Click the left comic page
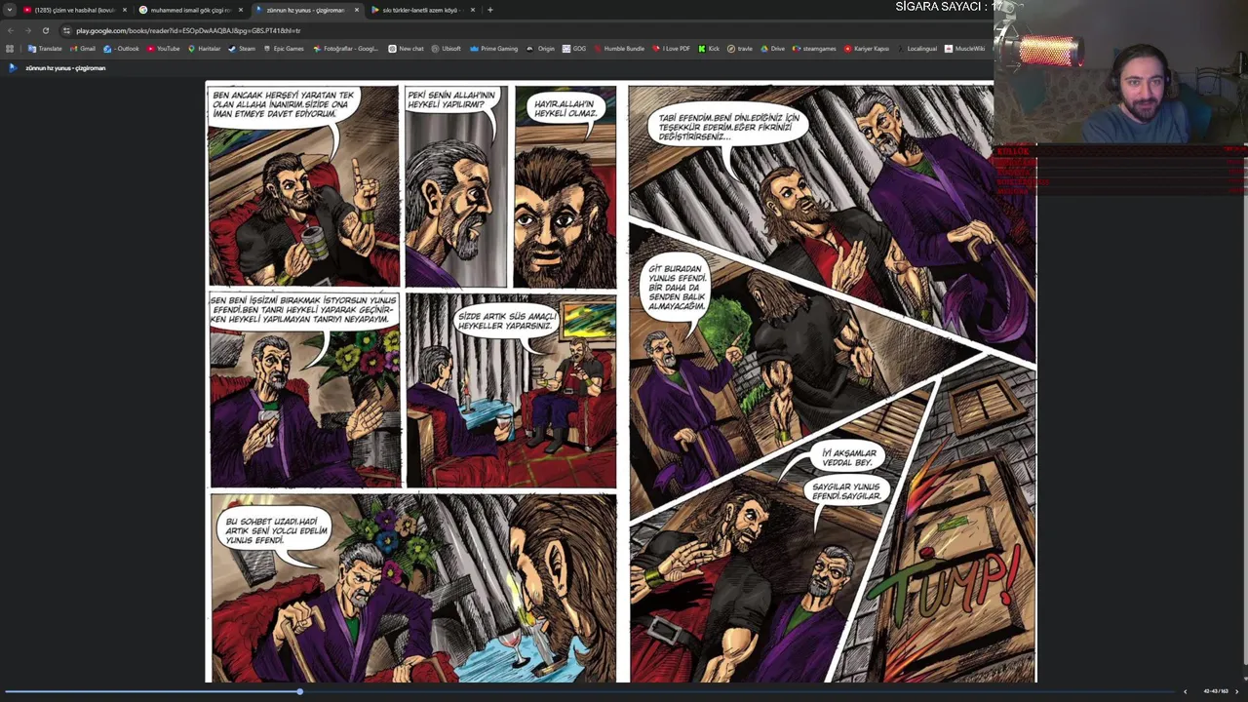Viewport: 1248px width, 702px height. 413,383
